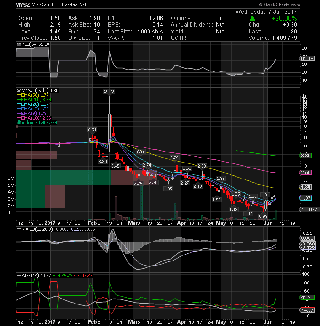This screenshot has width=320, height=326.
Task: Click the date Wednesday 7-Jun-2017
Action: (266, 12)
